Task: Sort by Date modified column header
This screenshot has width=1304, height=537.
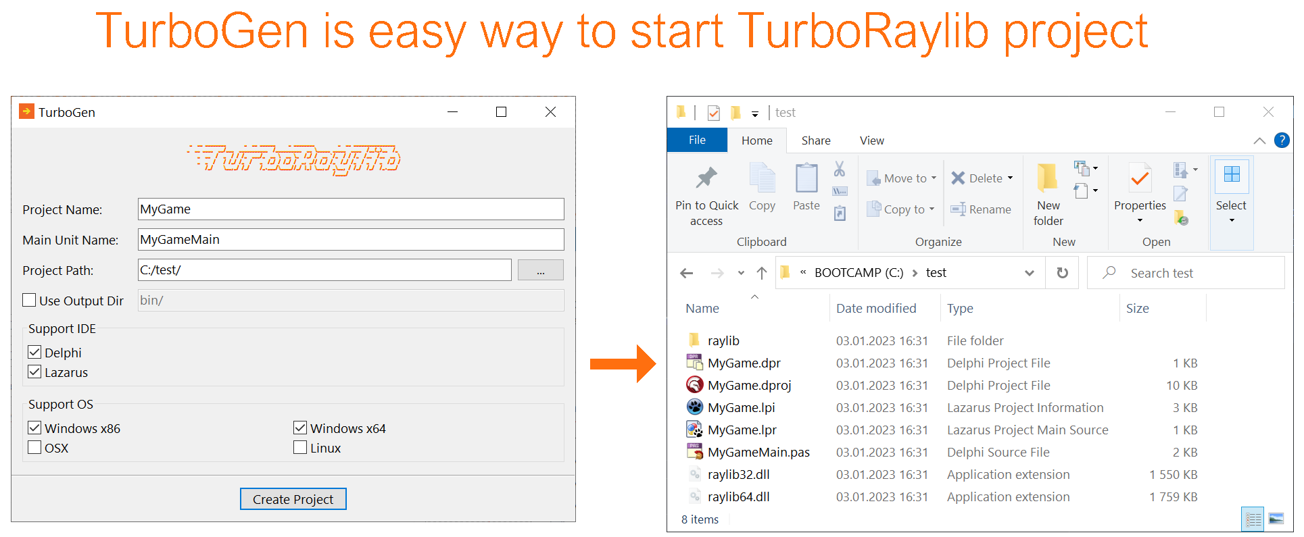Action: (876, 308)
